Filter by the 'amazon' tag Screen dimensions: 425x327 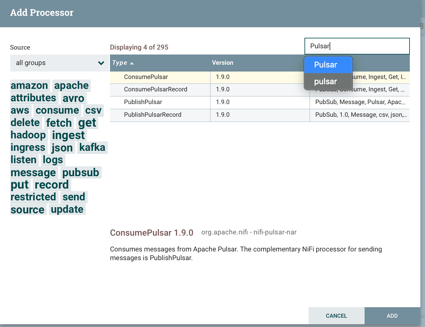point(29,85)
